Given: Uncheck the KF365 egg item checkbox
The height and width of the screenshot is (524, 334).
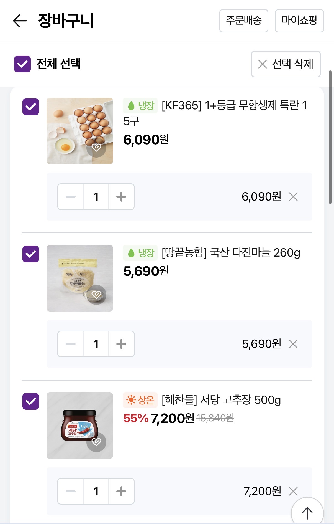Looking at the screenshot, I should tap(31, 107).
